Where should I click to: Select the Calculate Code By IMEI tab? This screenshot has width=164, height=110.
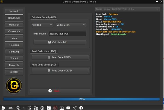click(44, 17)
